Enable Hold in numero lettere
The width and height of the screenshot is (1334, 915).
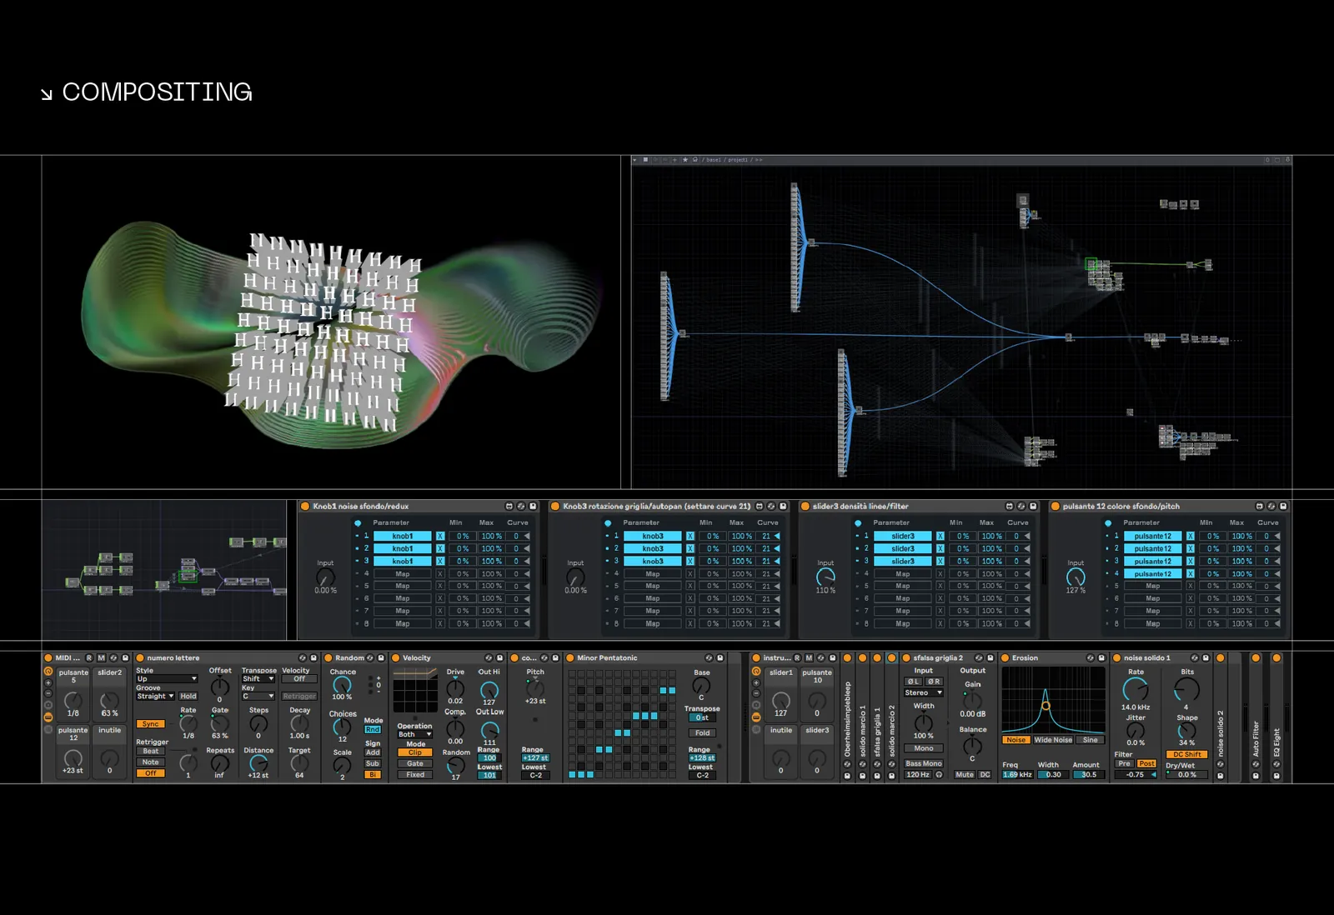188,697
